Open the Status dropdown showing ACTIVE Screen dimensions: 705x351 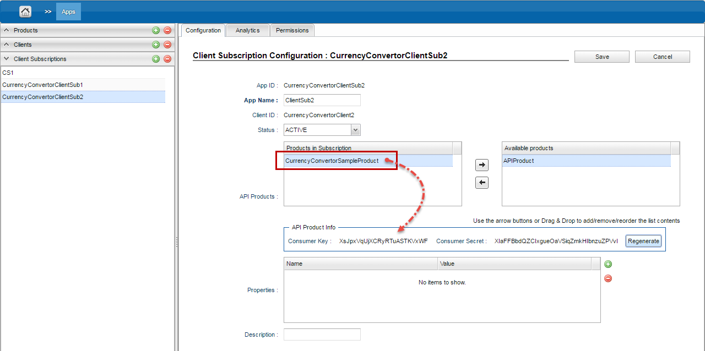[355, 130]
